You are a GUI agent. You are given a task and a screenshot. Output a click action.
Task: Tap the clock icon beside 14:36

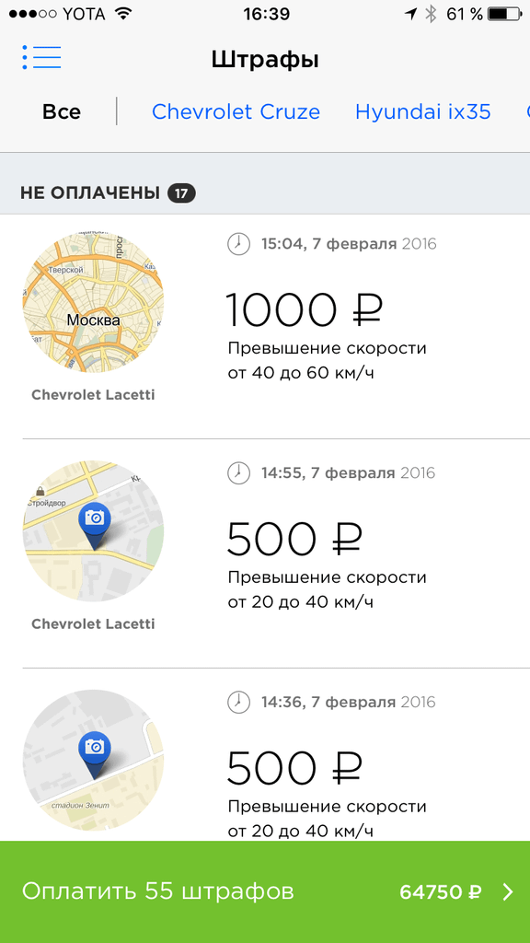click(238, 702)
